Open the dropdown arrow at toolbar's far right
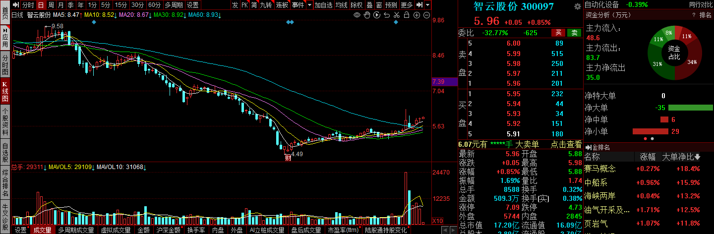Image resolution: width=714 pixels, height=234 pixels. pyautogui.click(x=427, y=5)
